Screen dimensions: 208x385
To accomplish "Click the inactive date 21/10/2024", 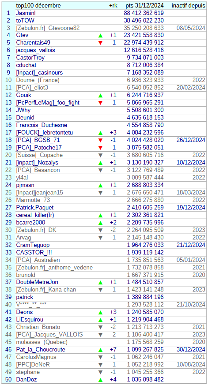I will [191, 305].
